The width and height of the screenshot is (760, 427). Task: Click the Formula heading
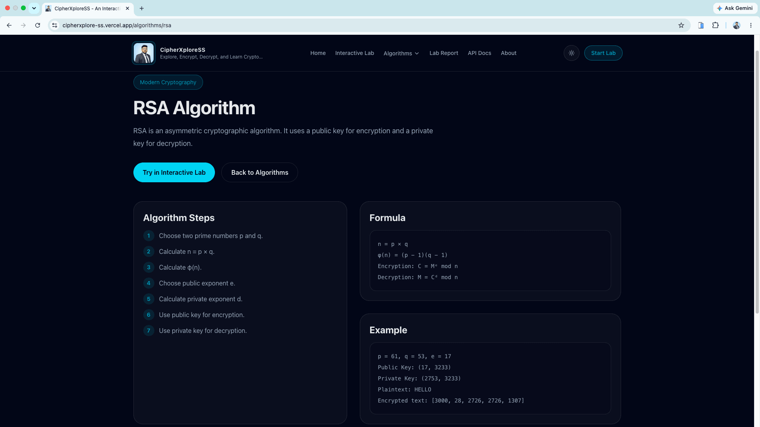pyautogui.click(x=388, y=218)
